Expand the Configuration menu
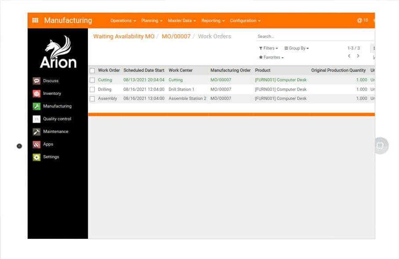Viewport: 399px width, 259px height. pyautogui.click(x=245, y=21)
